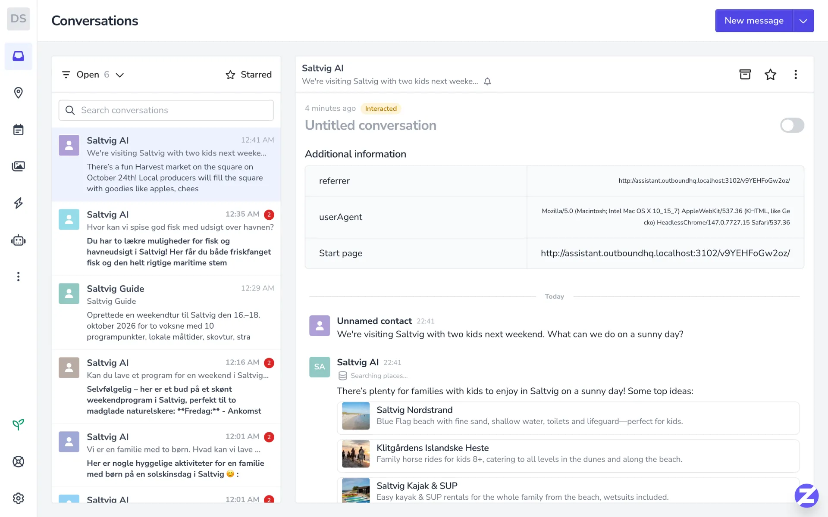Archive the current conversation
This screenshot has height=517, width=828.
pyautogui.click(x=745, y=75)
